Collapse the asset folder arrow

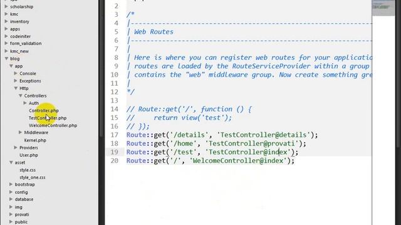[x=11, y=162]
